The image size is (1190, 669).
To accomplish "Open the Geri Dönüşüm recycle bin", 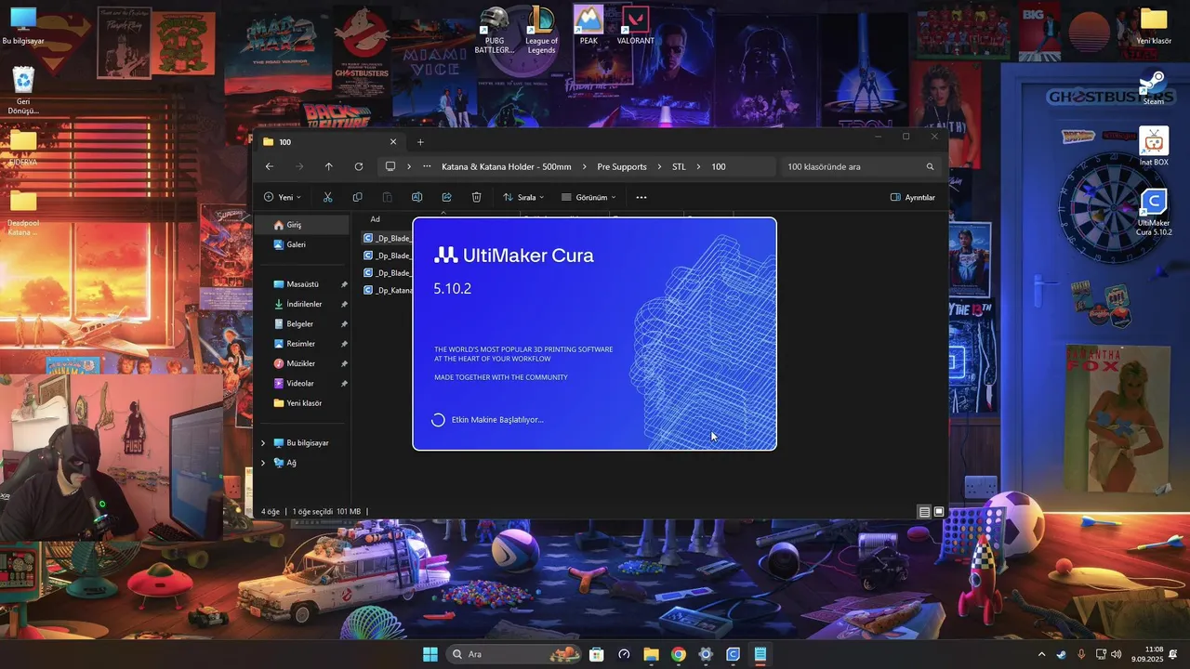I will 23,90.
